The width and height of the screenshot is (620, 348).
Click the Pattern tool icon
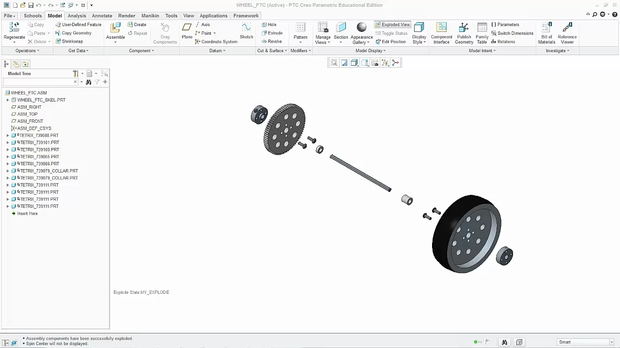(300, 28)
